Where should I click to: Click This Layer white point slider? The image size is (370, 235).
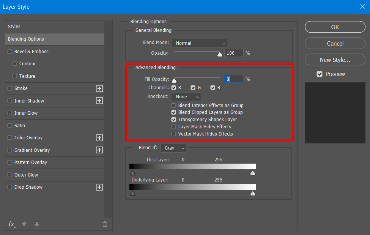253,173
